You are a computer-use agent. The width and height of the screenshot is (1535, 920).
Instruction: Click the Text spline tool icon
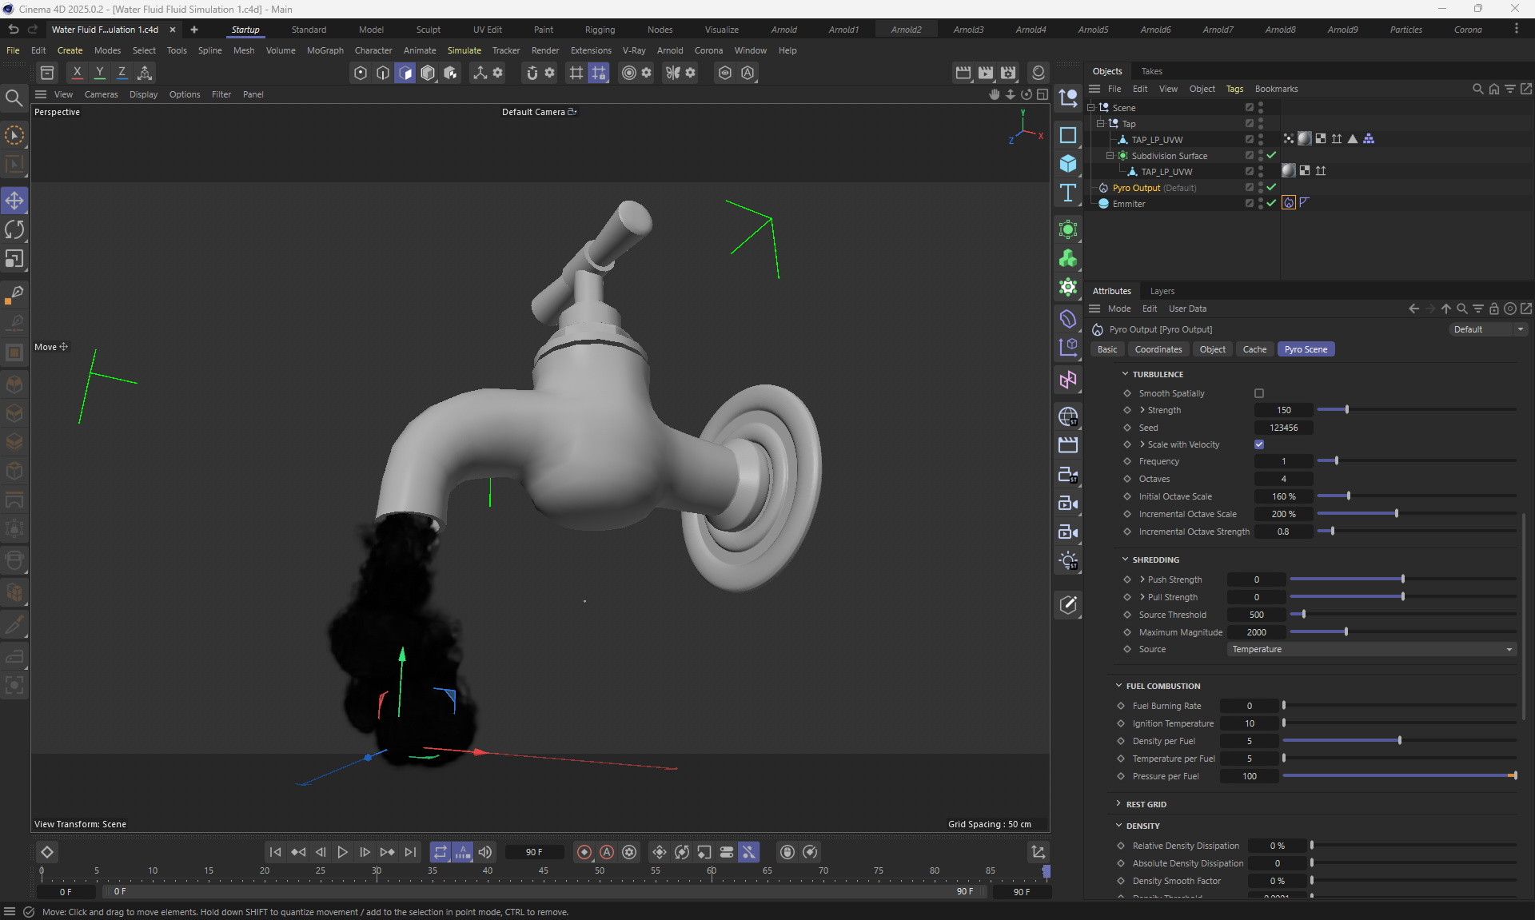pyautogui.click(x=1068, y=193)
